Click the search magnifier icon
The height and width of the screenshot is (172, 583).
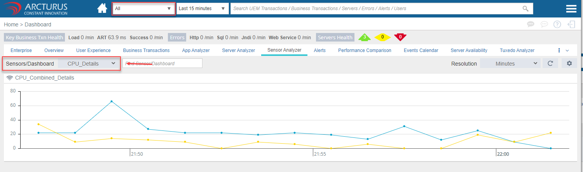525,9
